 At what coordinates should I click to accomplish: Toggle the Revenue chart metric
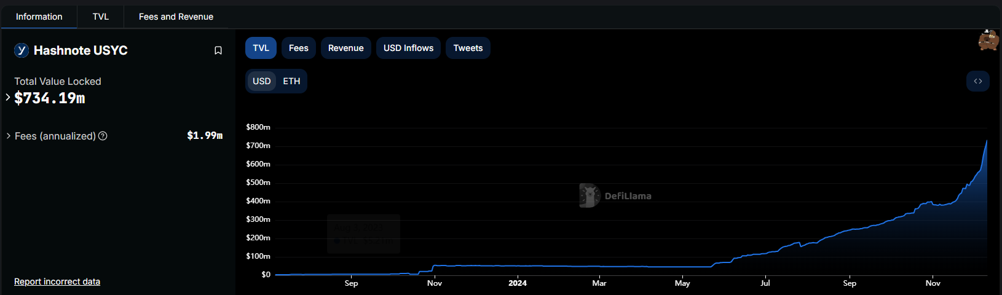[345, 48]
